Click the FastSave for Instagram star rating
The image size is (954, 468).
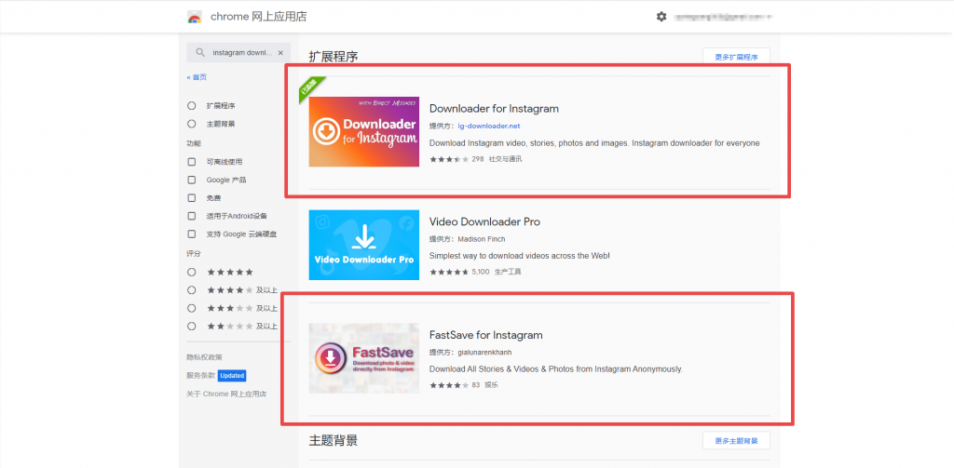click(x=449, y=385)
